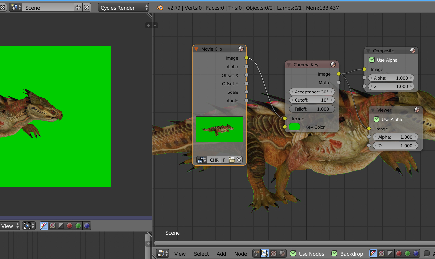Select the green channel in left image editor
Screen dimensions: 435x259
click(x=78, y=226)
